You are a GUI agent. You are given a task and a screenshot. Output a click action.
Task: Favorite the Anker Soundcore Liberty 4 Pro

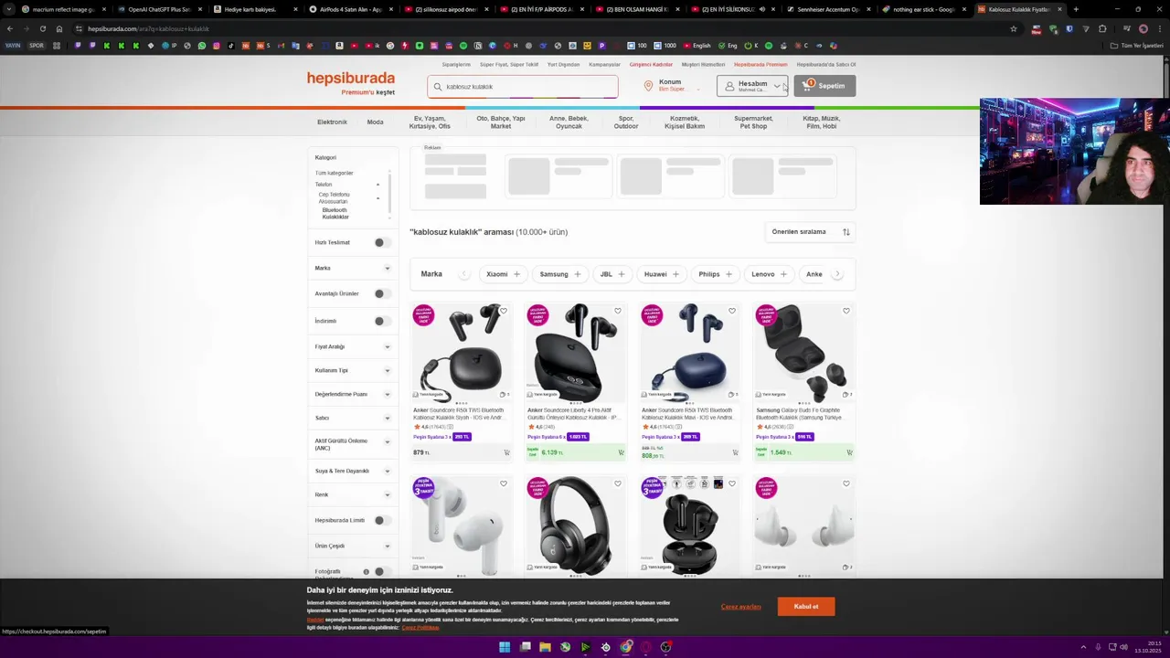click(618, 311)
